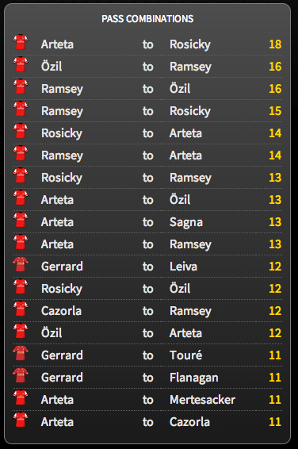Click receiver name Mertesacker

(202, 400)
